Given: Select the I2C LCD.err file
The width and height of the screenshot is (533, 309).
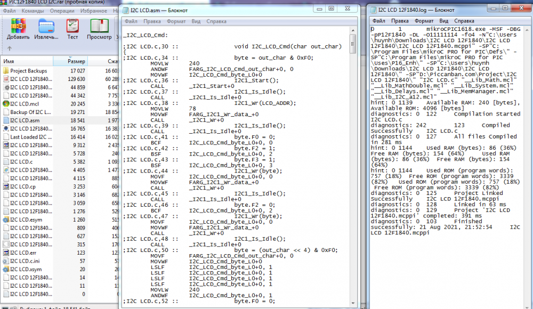Looking at the screenshot, I should coord(24,253).
